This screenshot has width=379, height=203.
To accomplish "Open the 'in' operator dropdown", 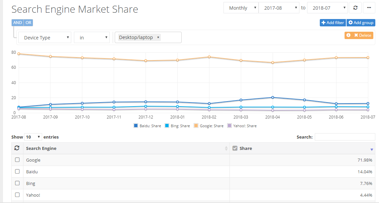I will pyautogui.click(x=92, y=37).
